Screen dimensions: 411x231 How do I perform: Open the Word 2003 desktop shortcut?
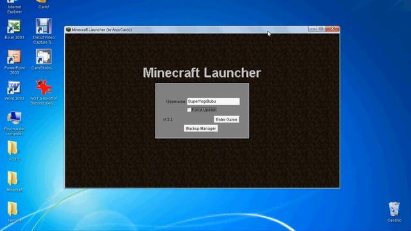[14, 90]
